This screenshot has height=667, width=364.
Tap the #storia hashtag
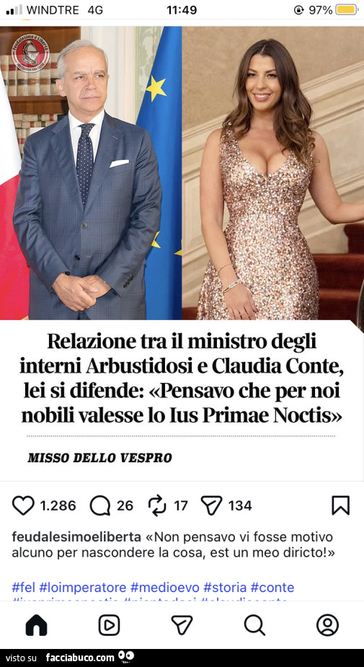point(225,588)
